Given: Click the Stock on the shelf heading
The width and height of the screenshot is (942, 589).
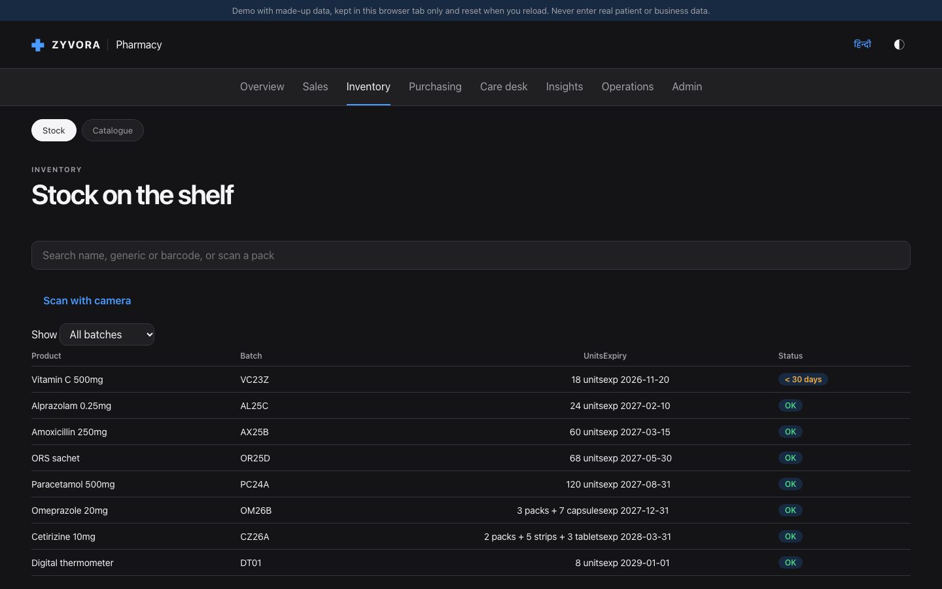Looking at the screenshot, I should (132, 195).
